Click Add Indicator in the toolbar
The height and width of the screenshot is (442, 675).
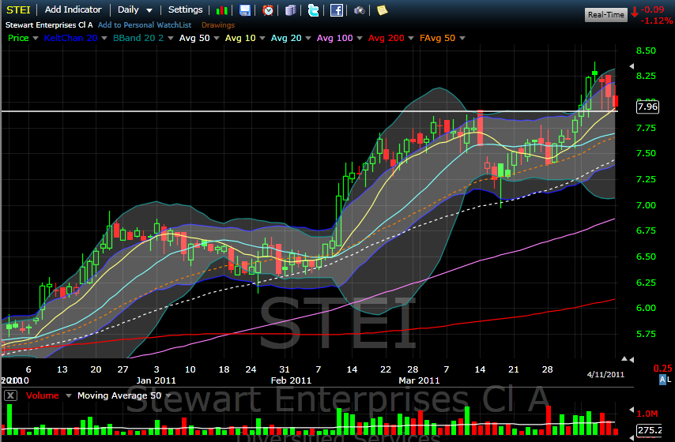(x=74, y=9)
